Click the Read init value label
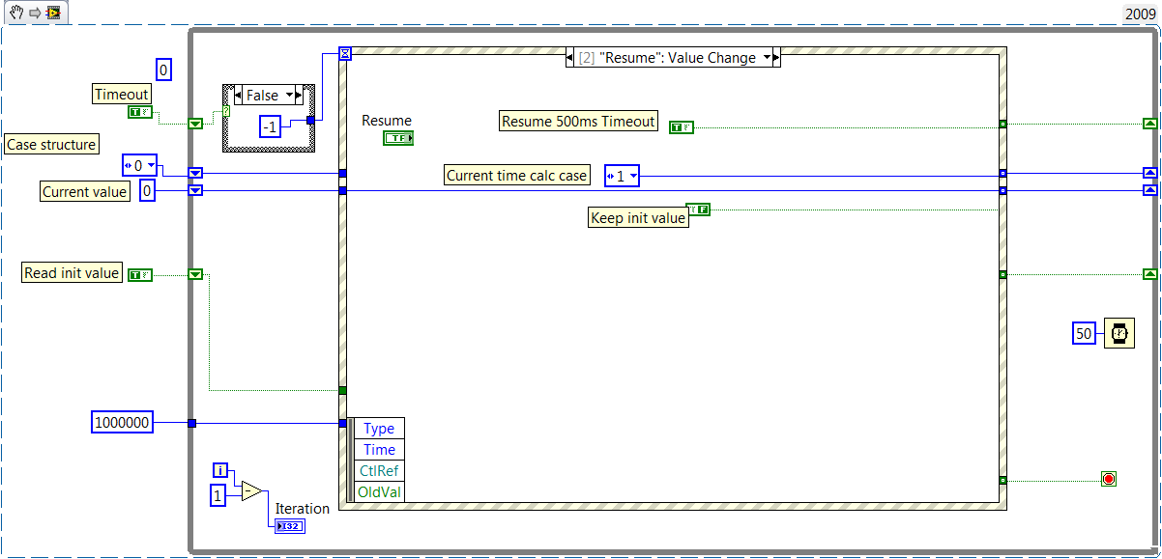1162x559 pixels. [72, 273]
